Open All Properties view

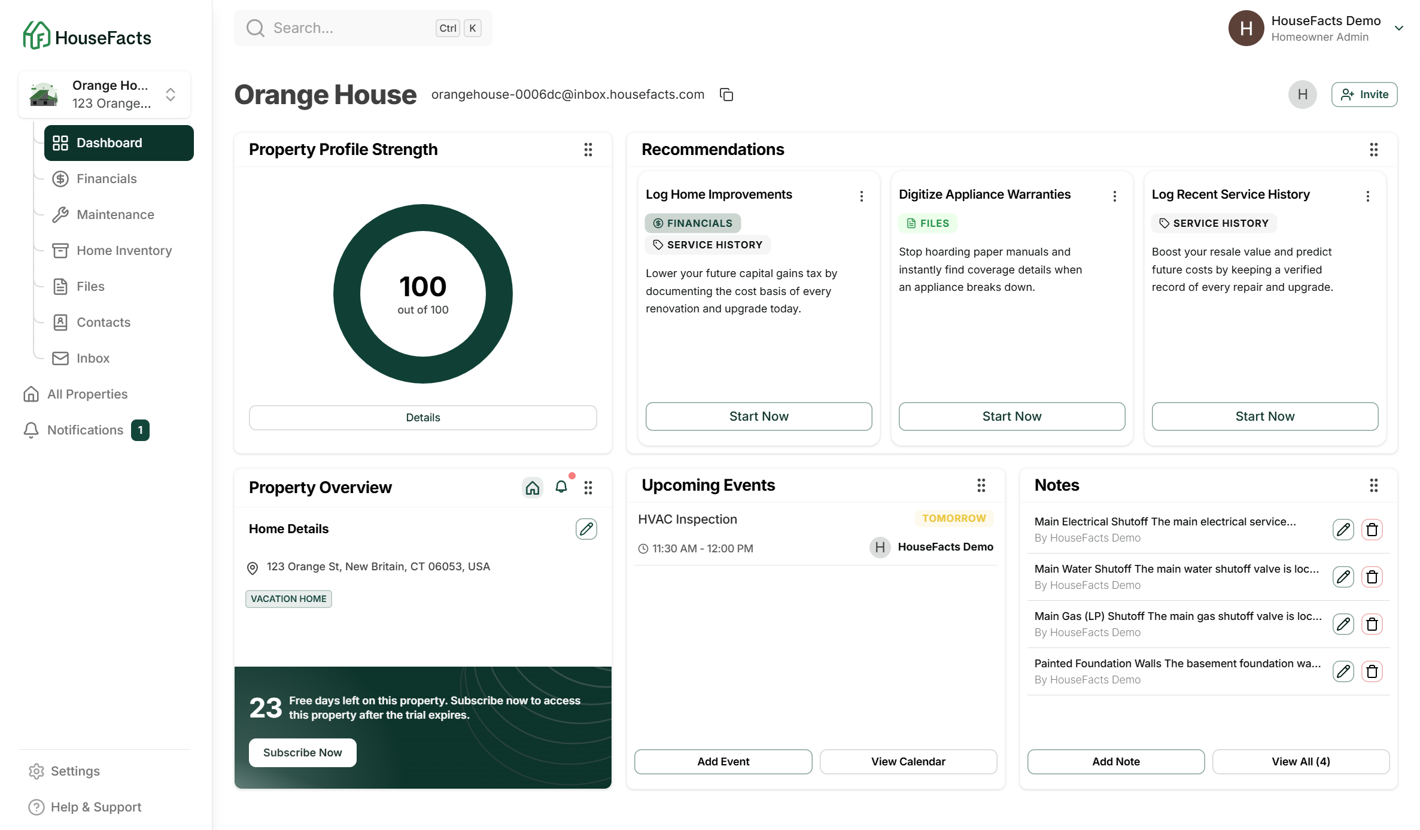pos(87,394)
